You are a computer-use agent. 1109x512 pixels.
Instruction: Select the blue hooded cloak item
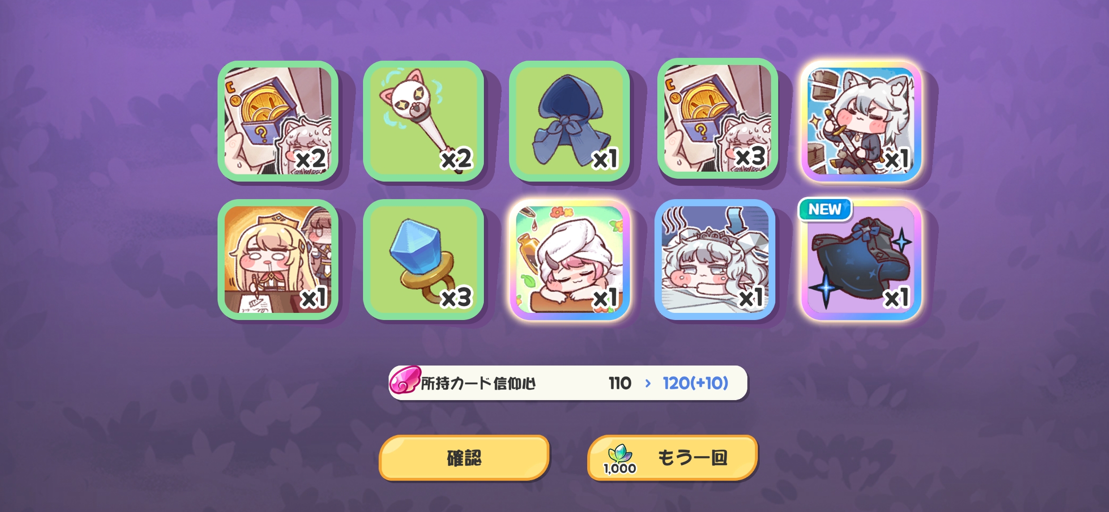point(569,121)
